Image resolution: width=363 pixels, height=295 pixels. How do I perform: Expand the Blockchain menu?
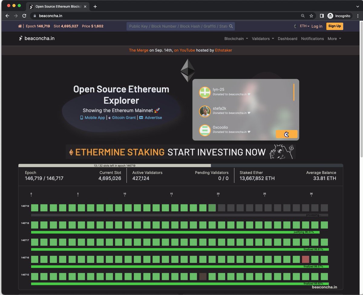pos(236,39)
